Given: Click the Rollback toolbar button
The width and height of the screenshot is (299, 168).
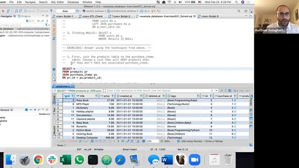Looking at the screenshot, I should tap(43, 11).
